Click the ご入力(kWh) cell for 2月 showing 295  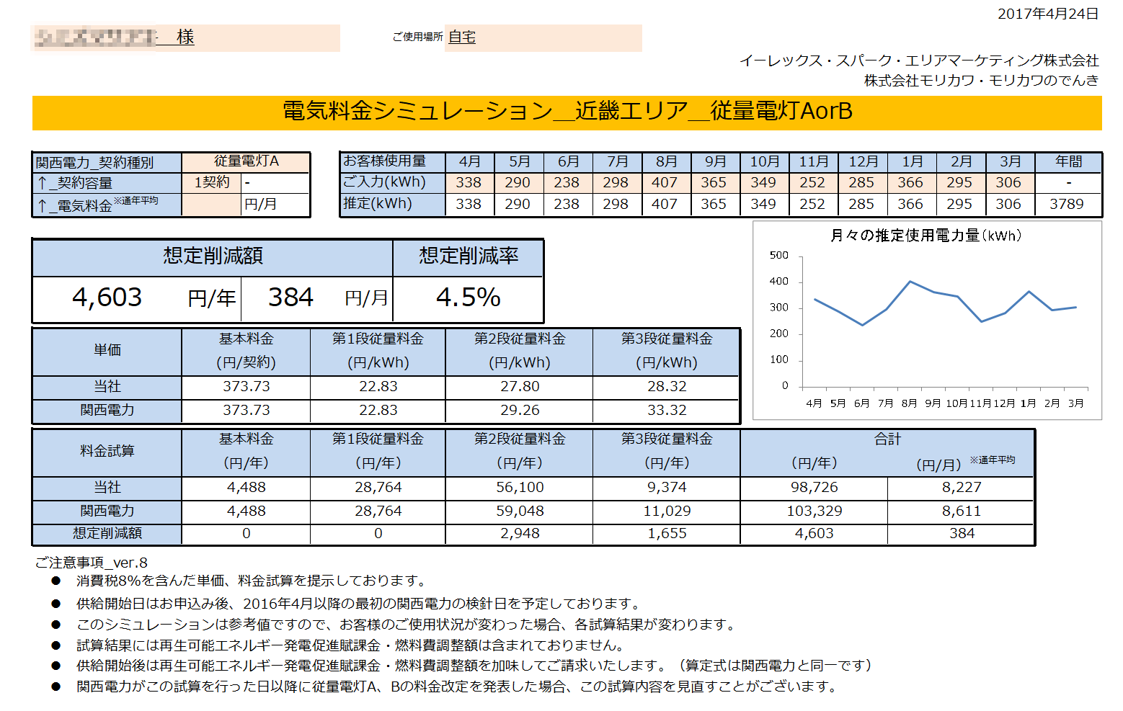(959, 183)
